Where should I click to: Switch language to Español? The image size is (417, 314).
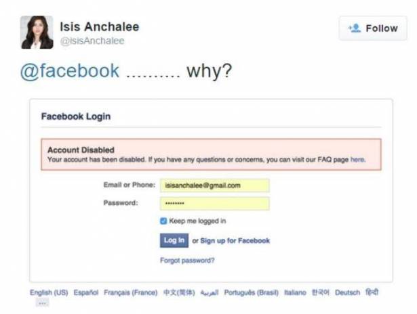[x=86, y=292]
